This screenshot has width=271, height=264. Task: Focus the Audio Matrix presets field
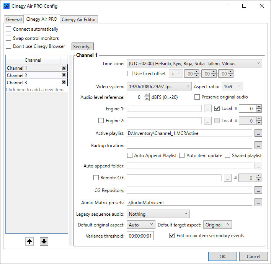(189, 202)
